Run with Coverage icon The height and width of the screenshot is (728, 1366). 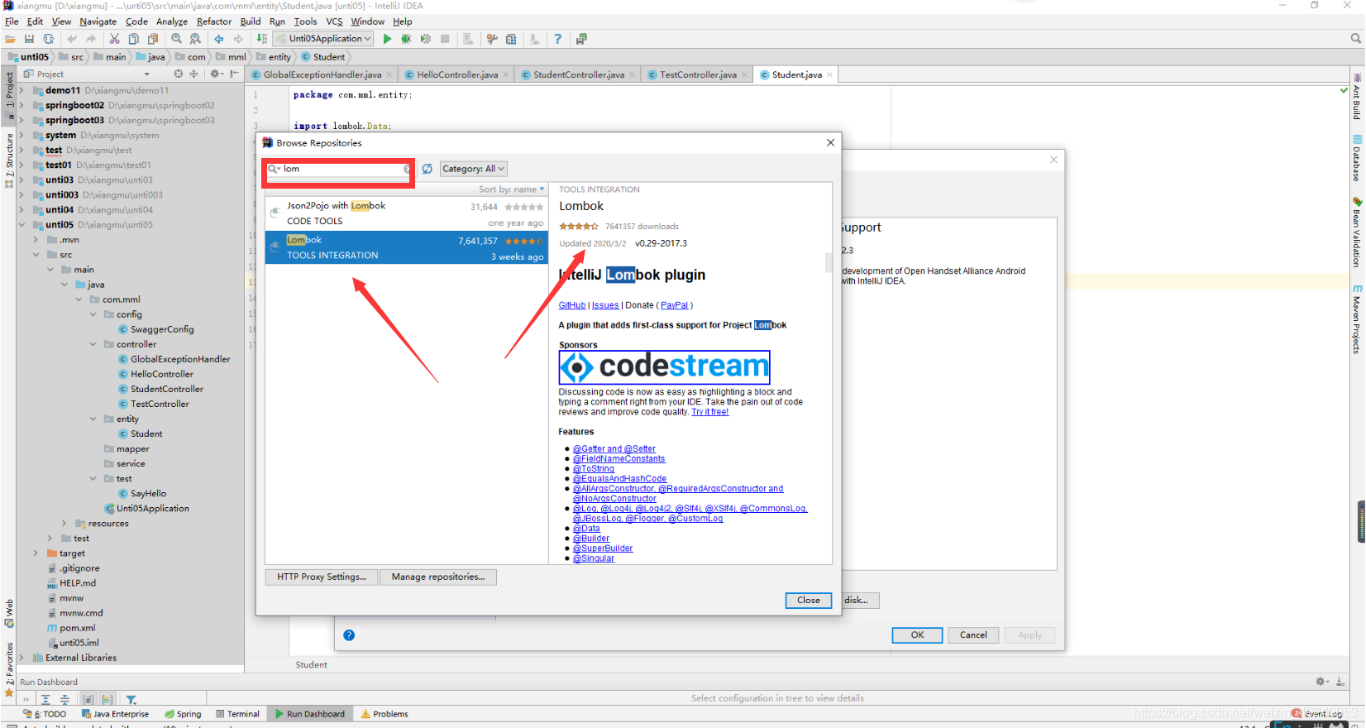pyautogui.click(x=426, y=39)
